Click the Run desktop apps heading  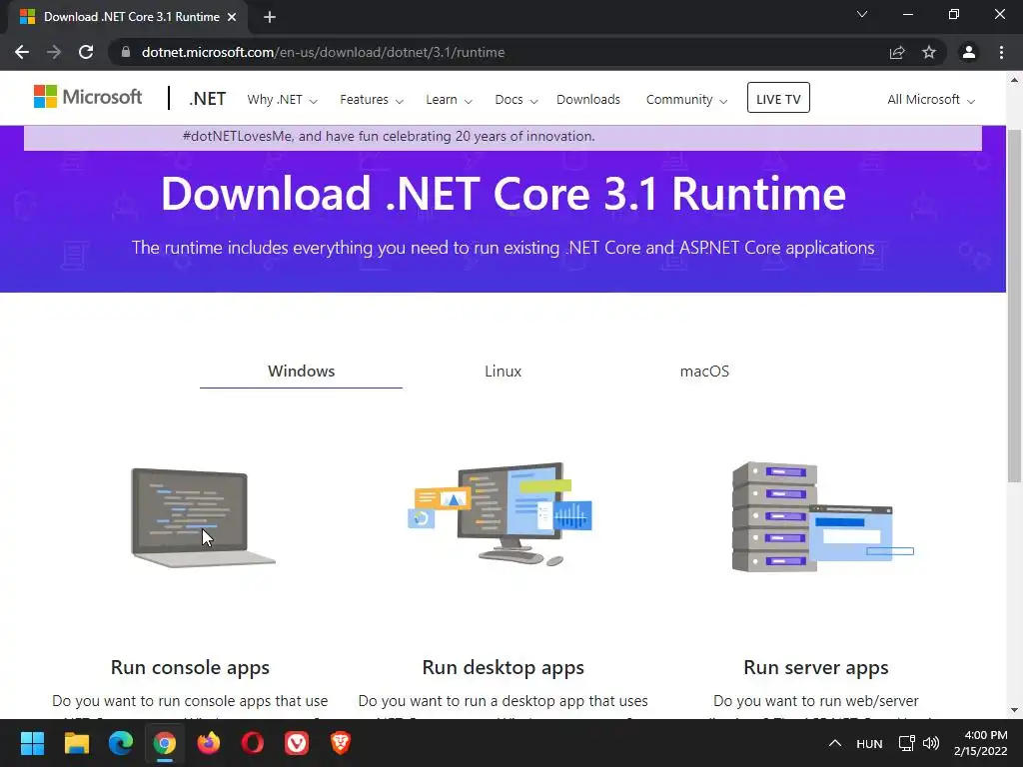(504, 668)
